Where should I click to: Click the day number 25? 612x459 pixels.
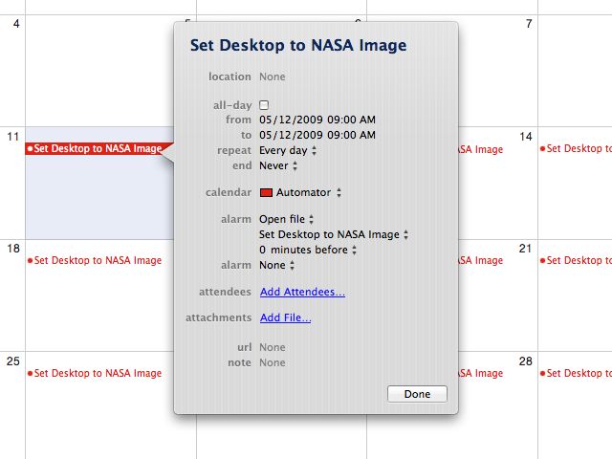click(x=12, y=361)
